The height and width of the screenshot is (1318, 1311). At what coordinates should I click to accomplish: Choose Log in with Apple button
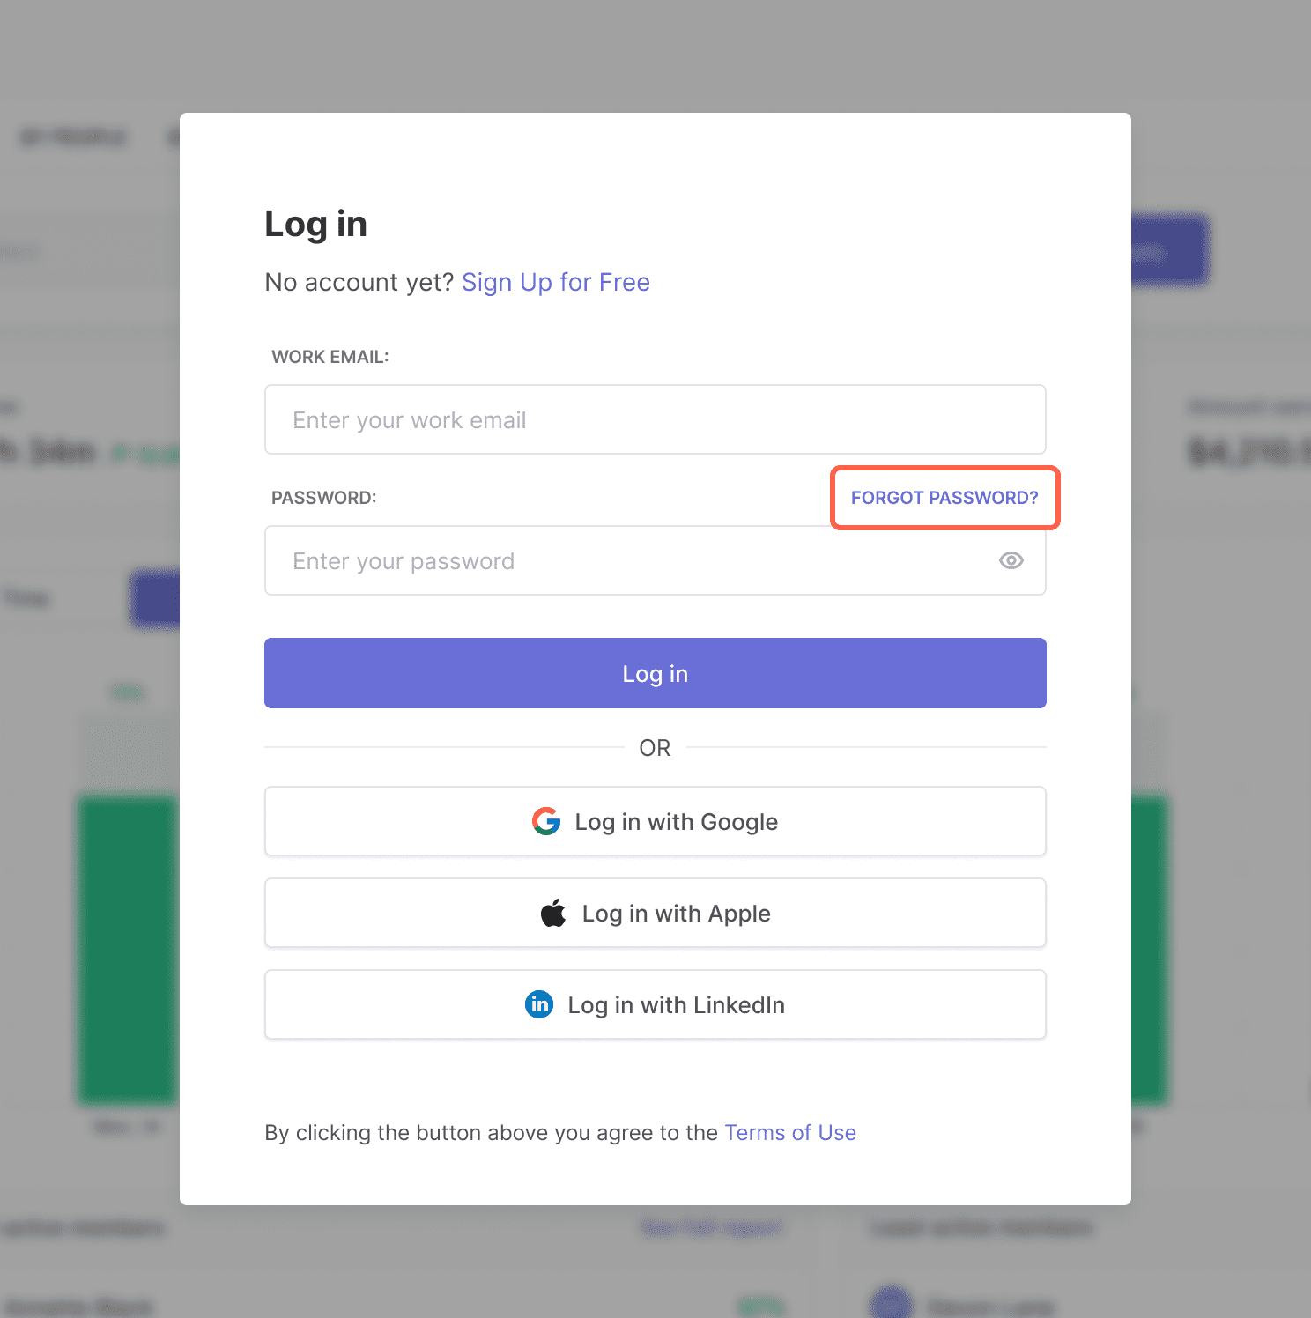coord(655,913)
